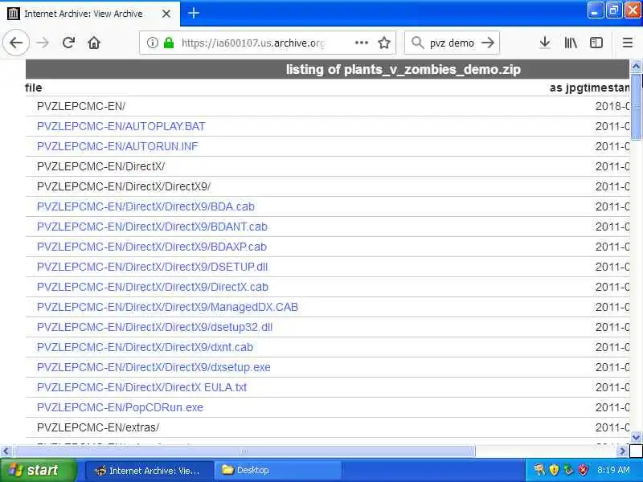This screenshot has height=482, width=643.
Task: Click the 8:19 AM taskbar clock
Action: [613, 470]
